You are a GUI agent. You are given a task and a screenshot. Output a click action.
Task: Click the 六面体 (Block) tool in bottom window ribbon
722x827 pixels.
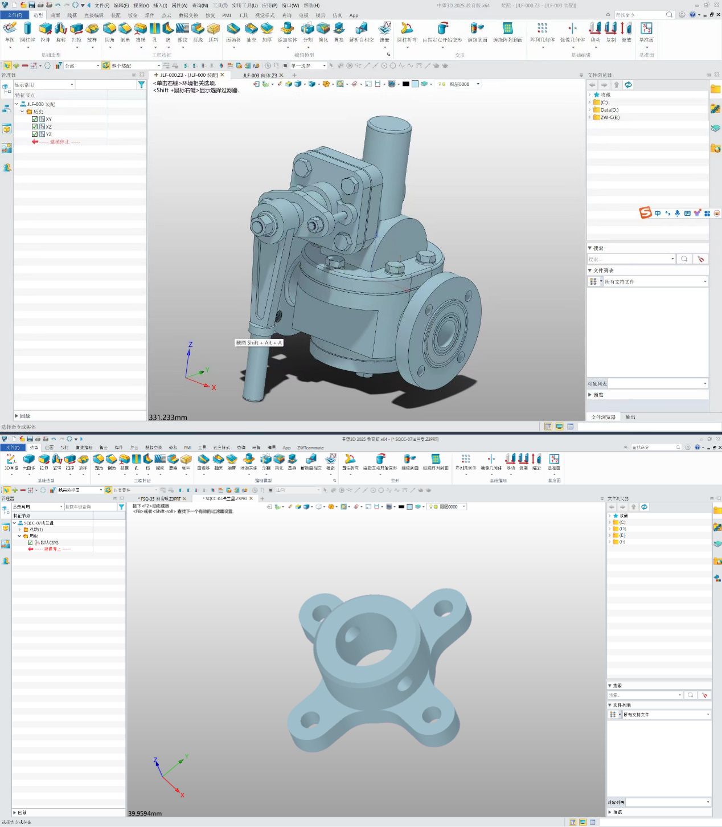pos(28,461)
